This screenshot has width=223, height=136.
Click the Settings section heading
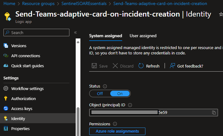click(11, 78)
